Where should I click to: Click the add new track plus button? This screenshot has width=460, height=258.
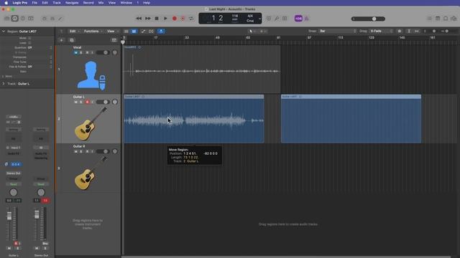coord(61,40)
